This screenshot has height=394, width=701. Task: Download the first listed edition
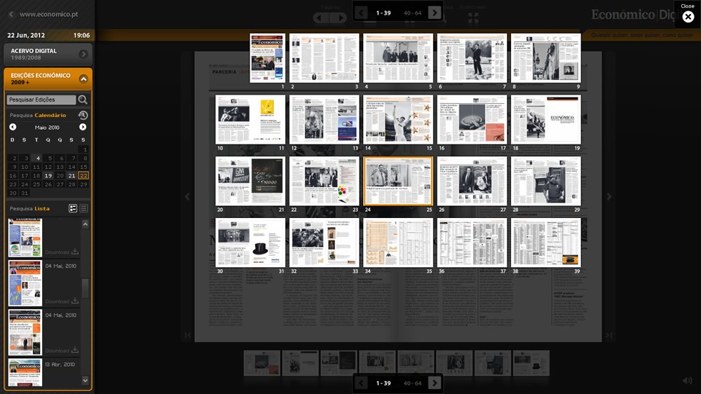click(62, 252)
